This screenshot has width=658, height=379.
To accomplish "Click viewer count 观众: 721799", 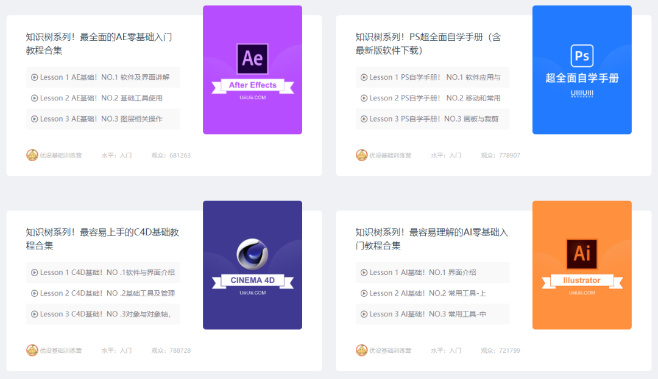I will click(500, 350).
